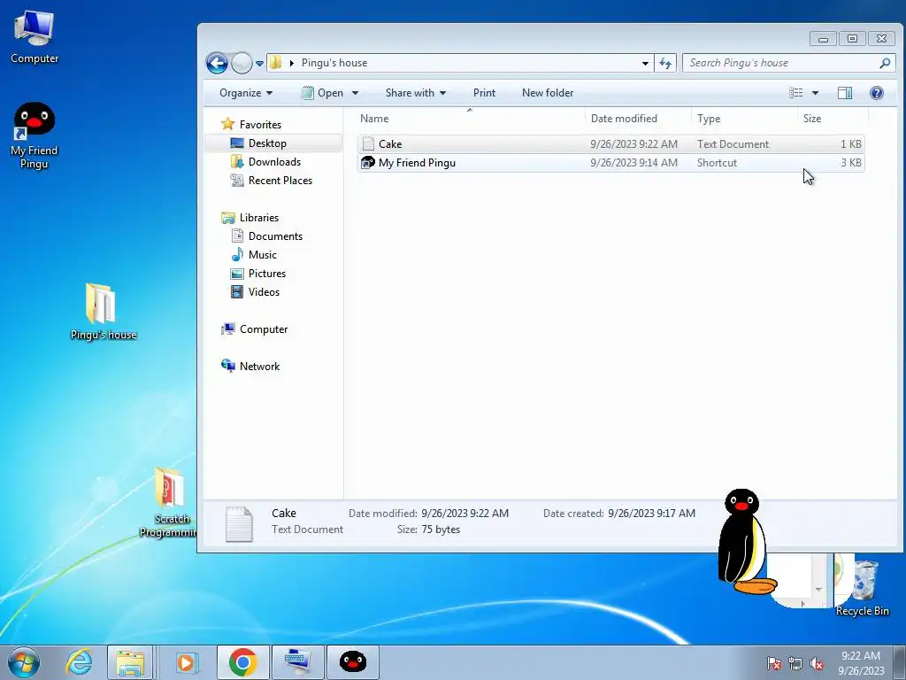Click the Shortcut type cell

click(x=717, y=163)
